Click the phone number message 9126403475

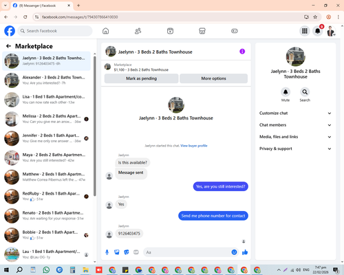(129, 234)
